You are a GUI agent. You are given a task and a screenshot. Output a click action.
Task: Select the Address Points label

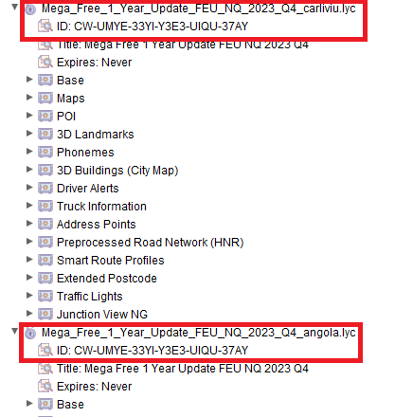(97, 225)
